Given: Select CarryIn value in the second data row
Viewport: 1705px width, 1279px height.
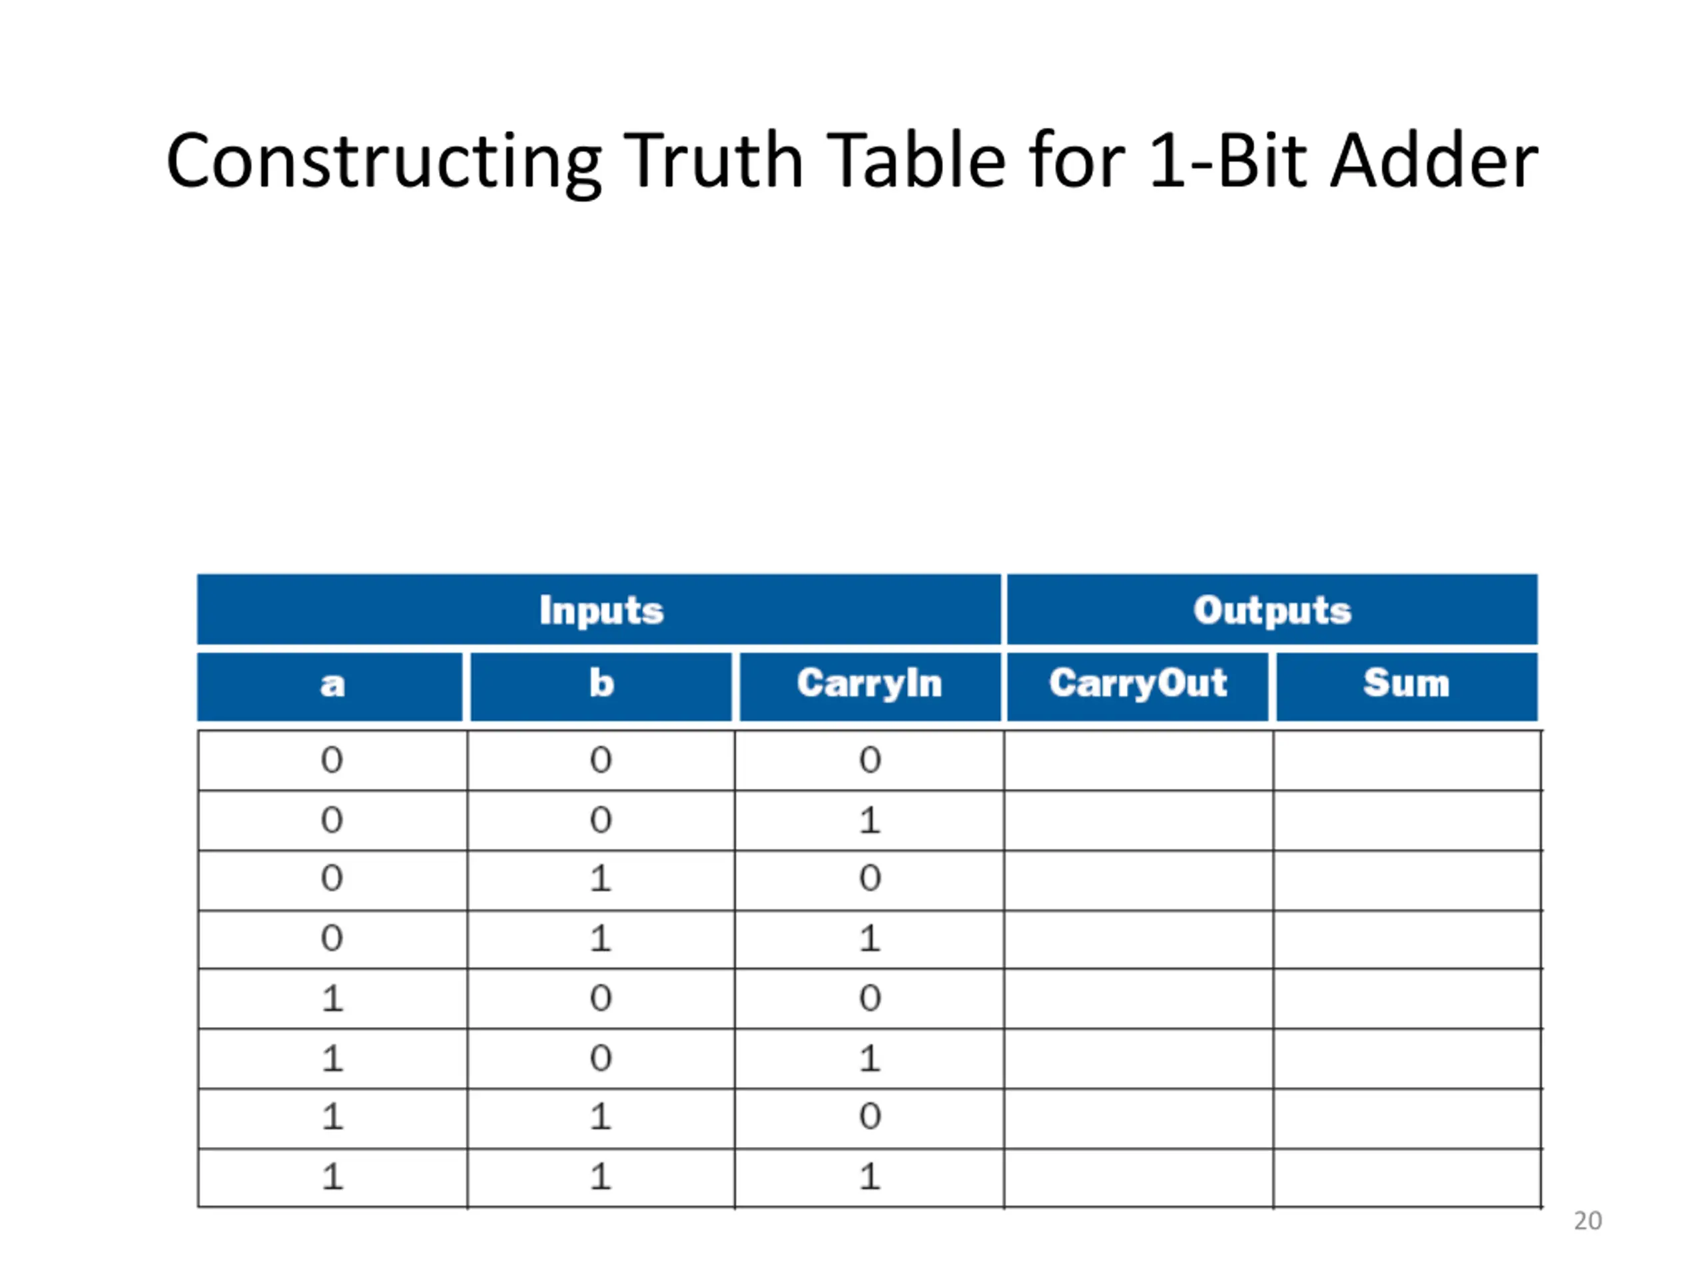Looking at the screenshot, I should tap(869, 820).
